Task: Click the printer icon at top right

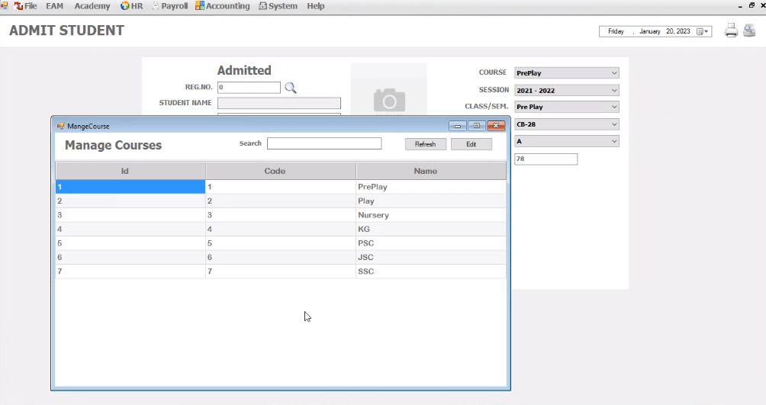Action: [x=731, y=31]
